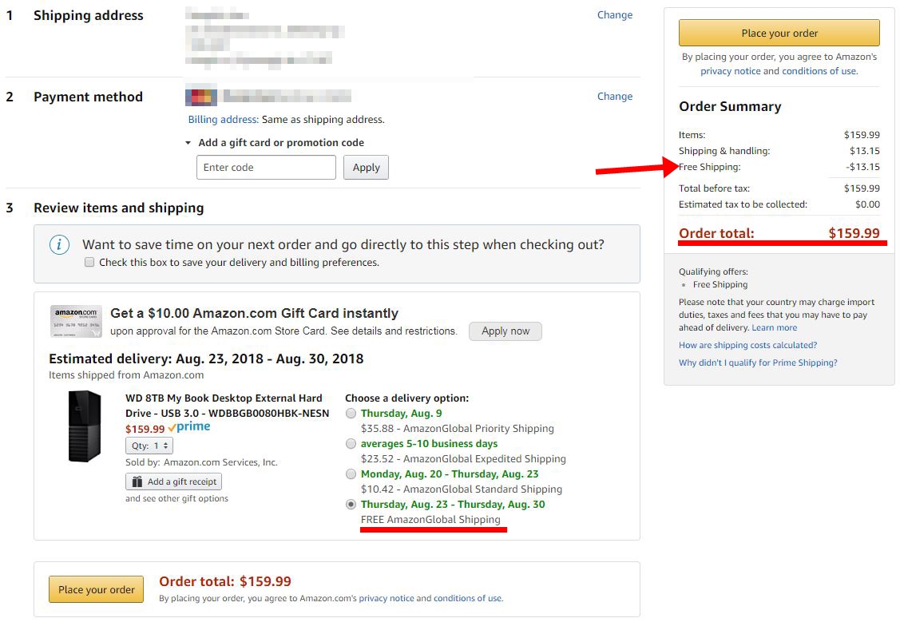Click the top Place your order button
900x626 pixels.
[779, 33]
